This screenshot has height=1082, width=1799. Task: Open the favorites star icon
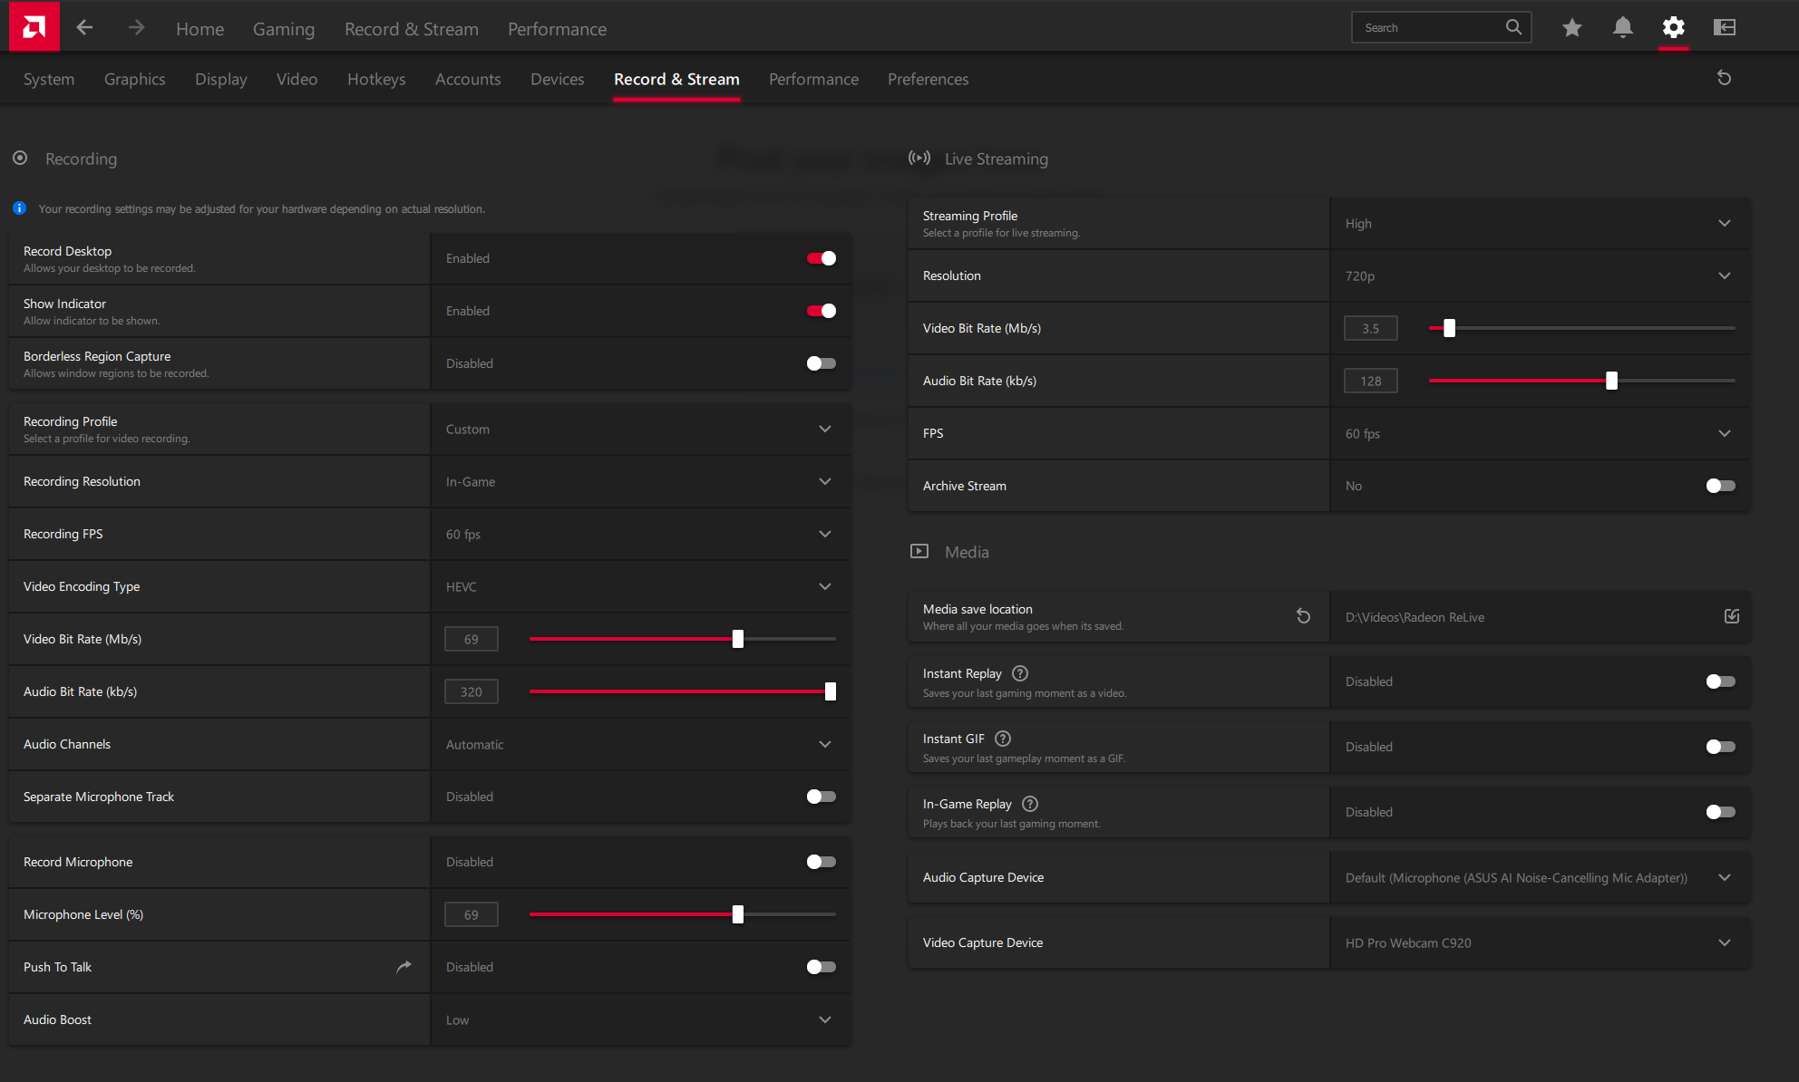coord(1572,28)
